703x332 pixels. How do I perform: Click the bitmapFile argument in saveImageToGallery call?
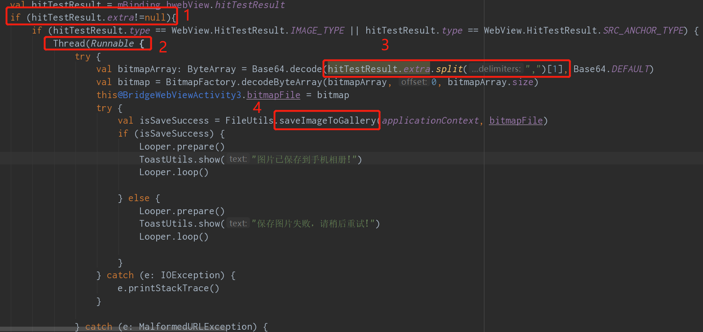coord(515,120)
